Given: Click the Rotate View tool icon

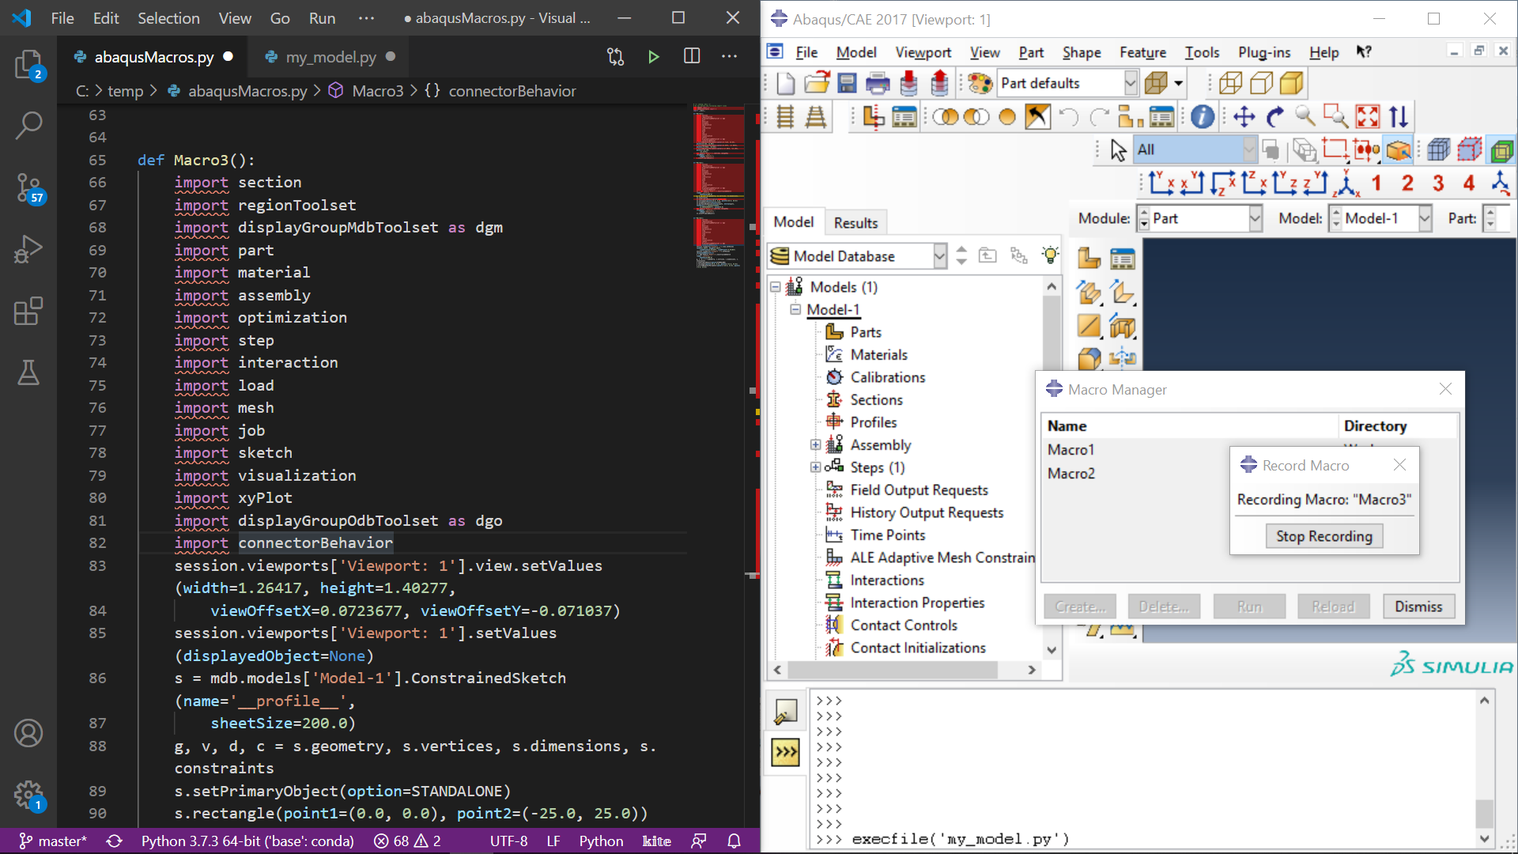Looking at the screenshot, I should (1274, 117).
